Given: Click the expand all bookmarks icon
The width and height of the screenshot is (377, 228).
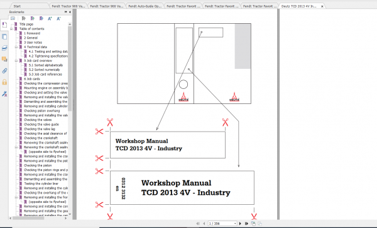Looking at the screenshot, I should click(x=32, y=18).
